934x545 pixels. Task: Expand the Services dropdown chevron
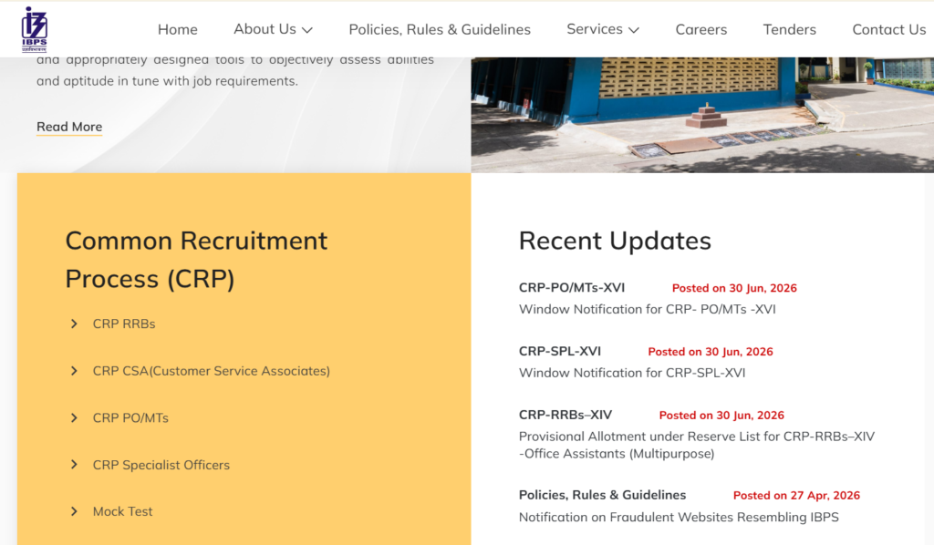634,30
